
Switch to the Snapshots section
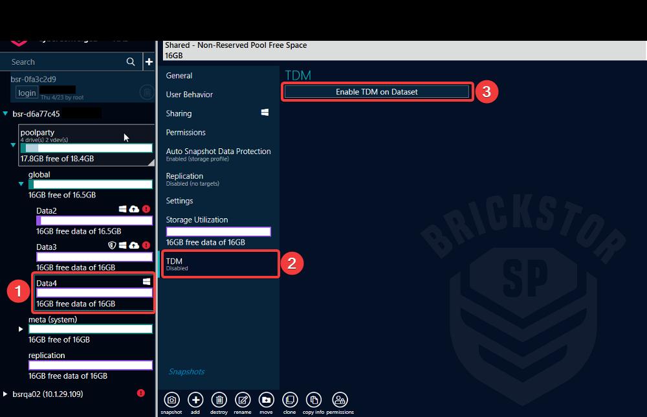186,371
